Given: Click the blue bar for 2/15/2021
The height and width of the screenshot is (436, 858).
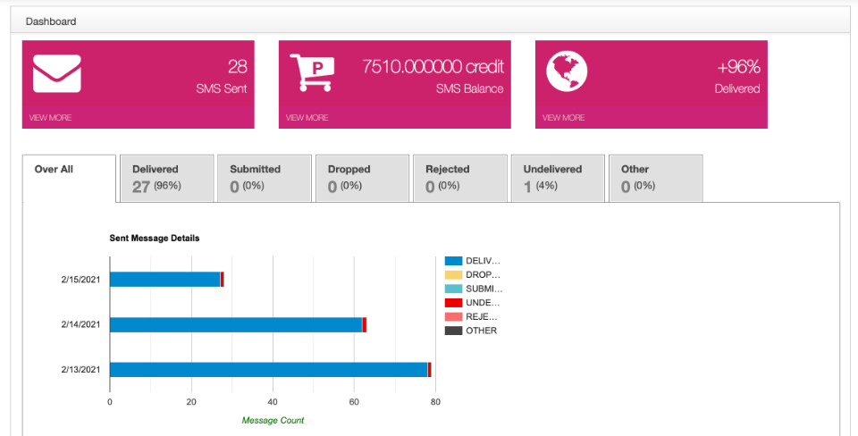Looking at the screenshot, I should click(165, 280).
